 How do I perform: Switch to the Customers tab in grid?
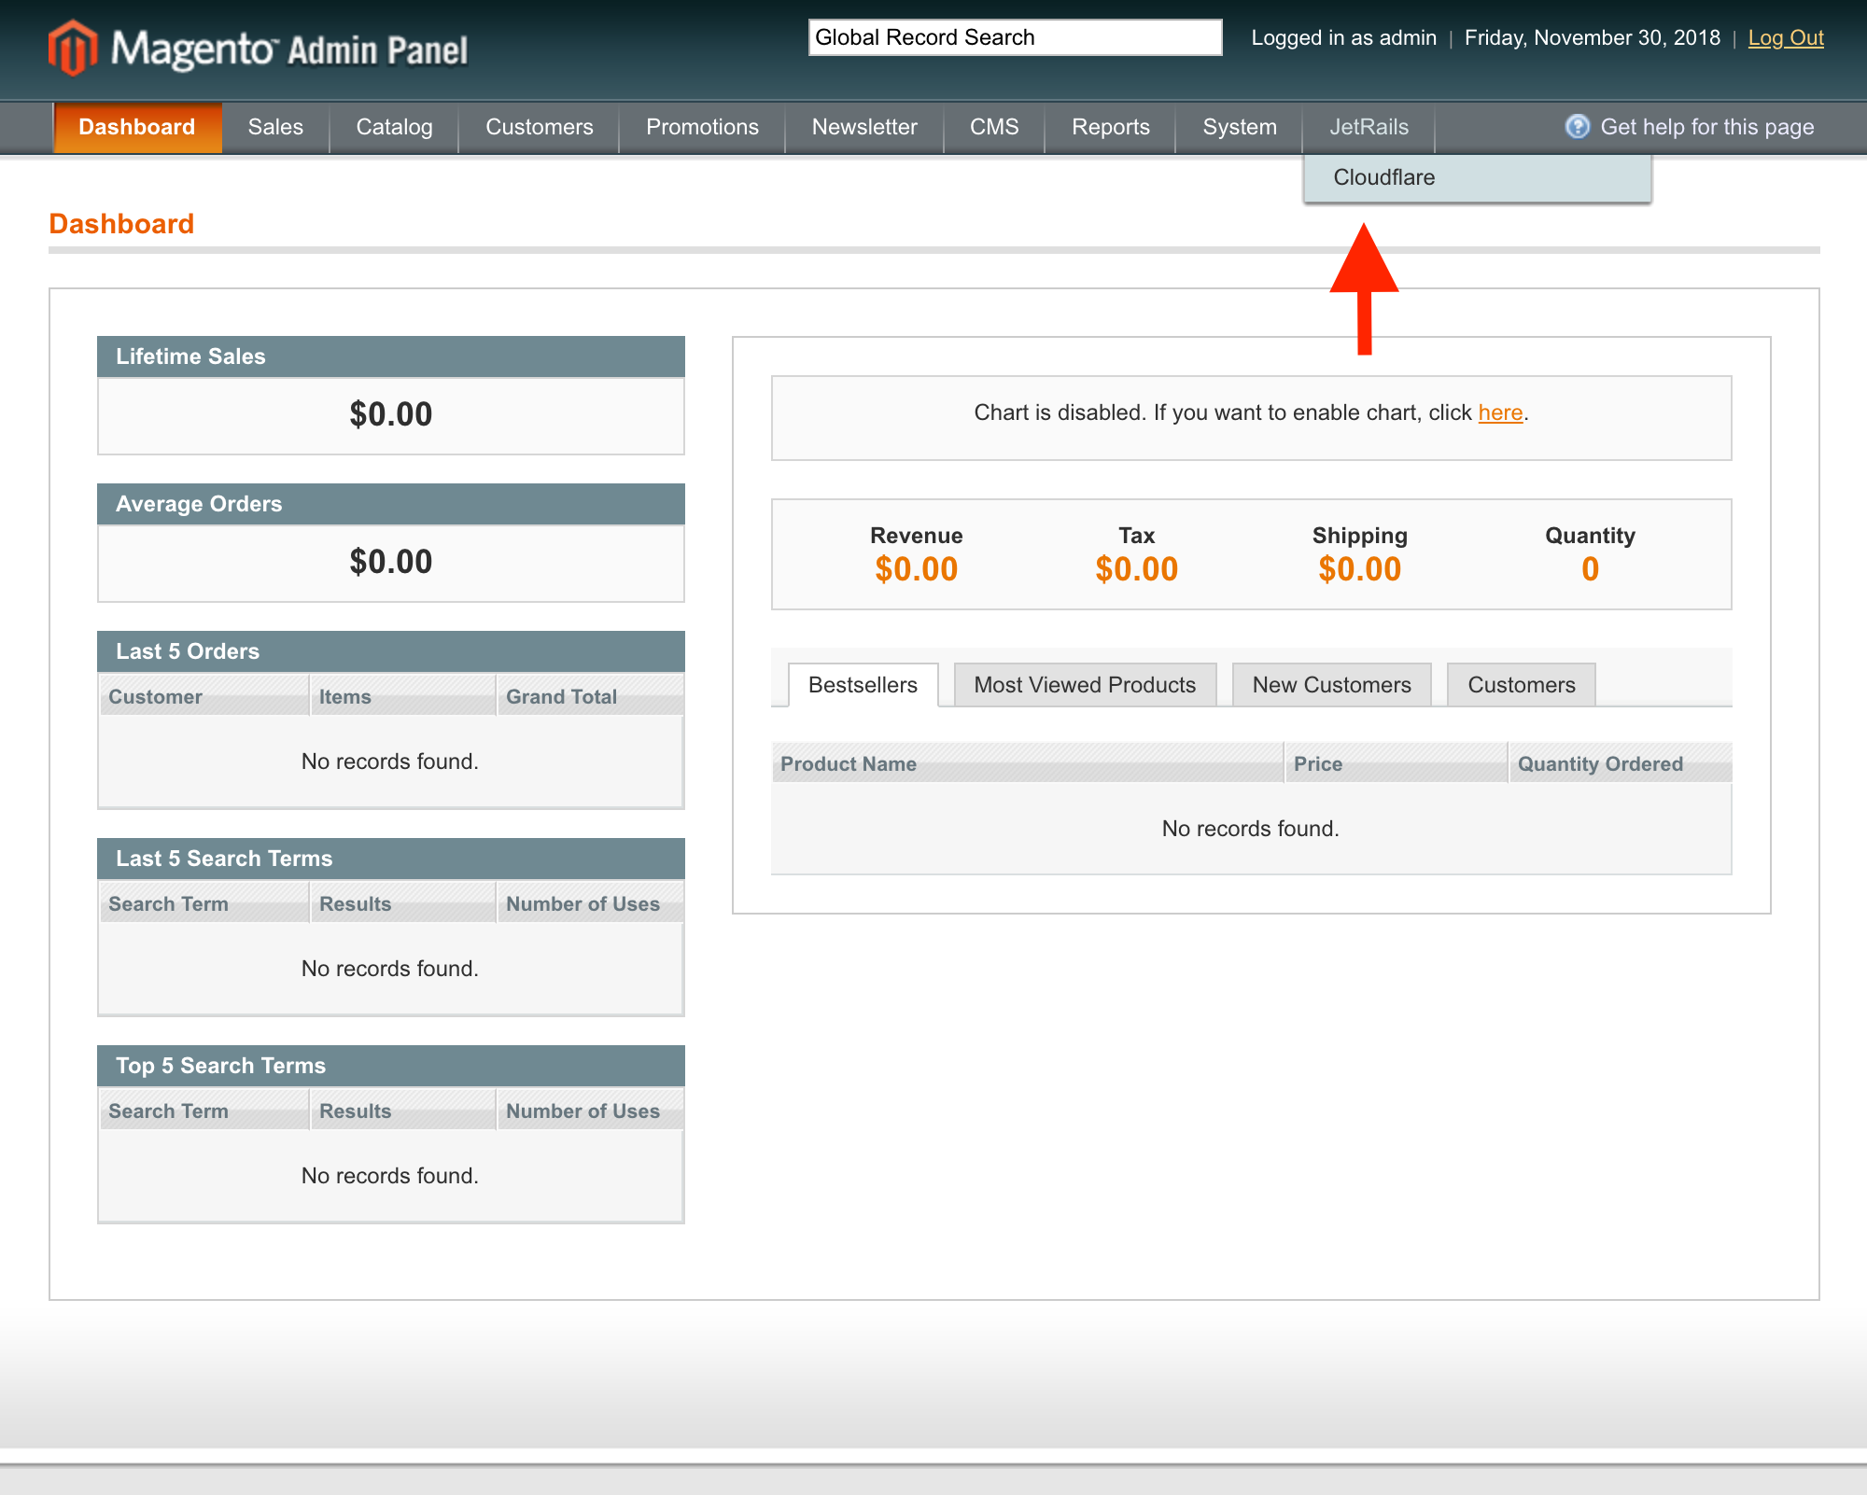tap(1521, 685)
